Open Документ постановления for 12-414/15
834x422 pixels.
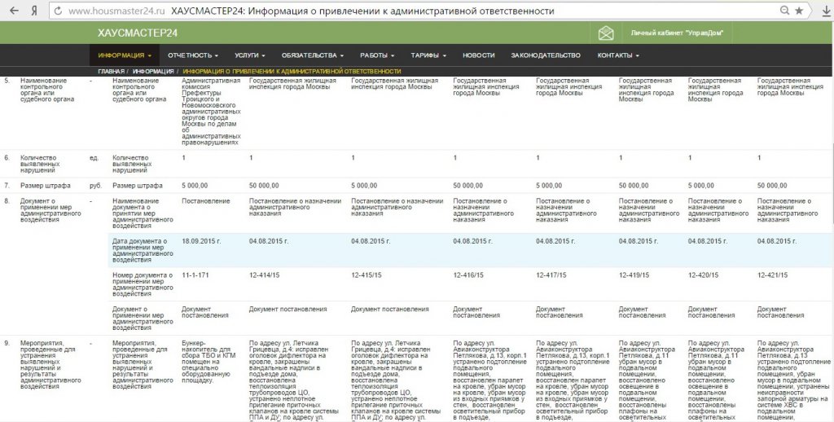(x=288, y=310)
